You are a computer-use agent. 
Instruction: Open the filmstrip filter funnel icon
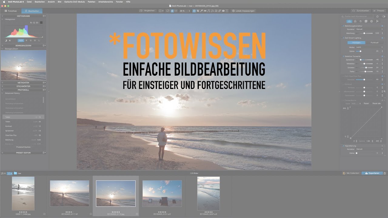point(9,173)
